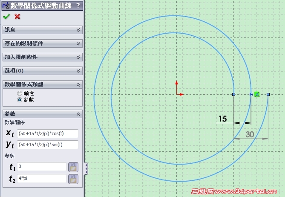This screenshot has width=285, height=197.
Task: Open help with the question mark icon
Action: [x=78, y=6]
